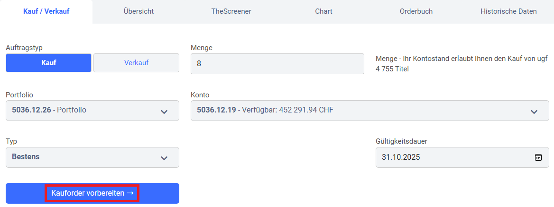Open the Historische Daten tab
Viewport: 554px width, 207px height.
pos(508,11)
